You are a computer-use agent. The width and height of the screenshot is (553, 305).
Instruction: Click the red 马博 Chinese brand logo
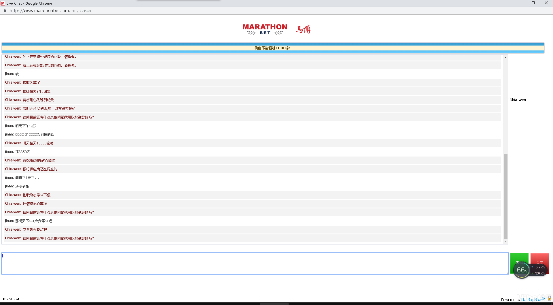coord(304,29)
